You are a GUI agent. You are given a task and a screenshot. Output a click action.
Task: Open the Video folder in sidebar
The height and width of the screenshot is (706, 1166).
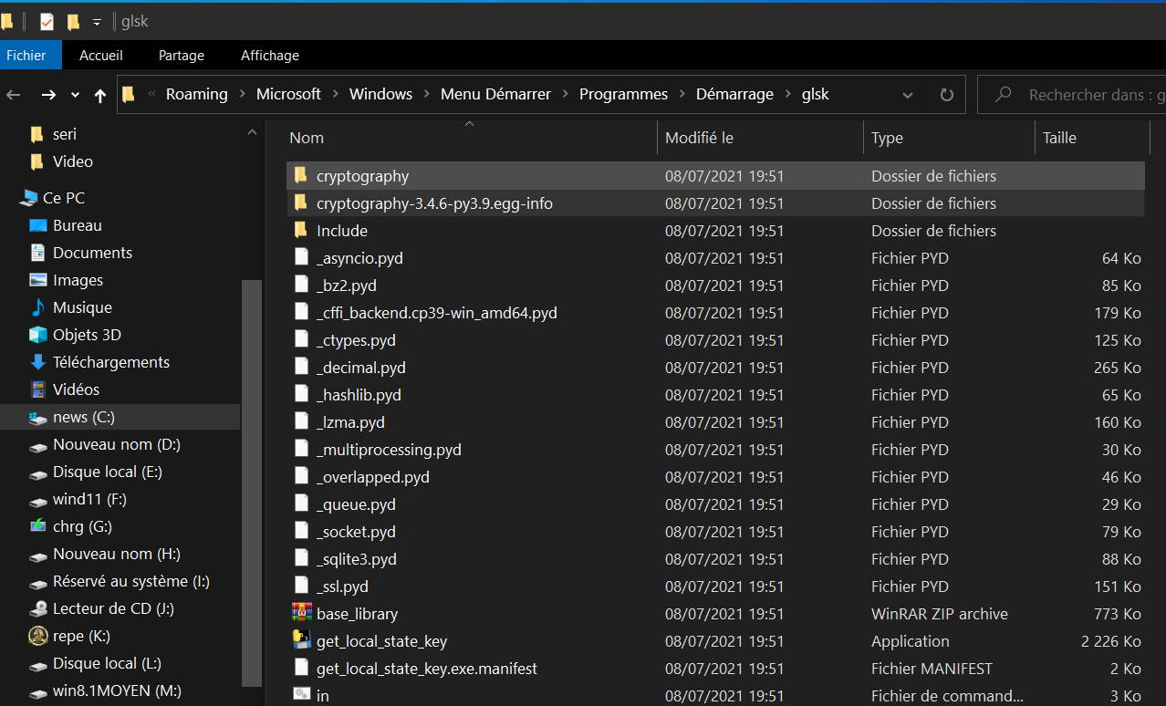tap(73, 161)
